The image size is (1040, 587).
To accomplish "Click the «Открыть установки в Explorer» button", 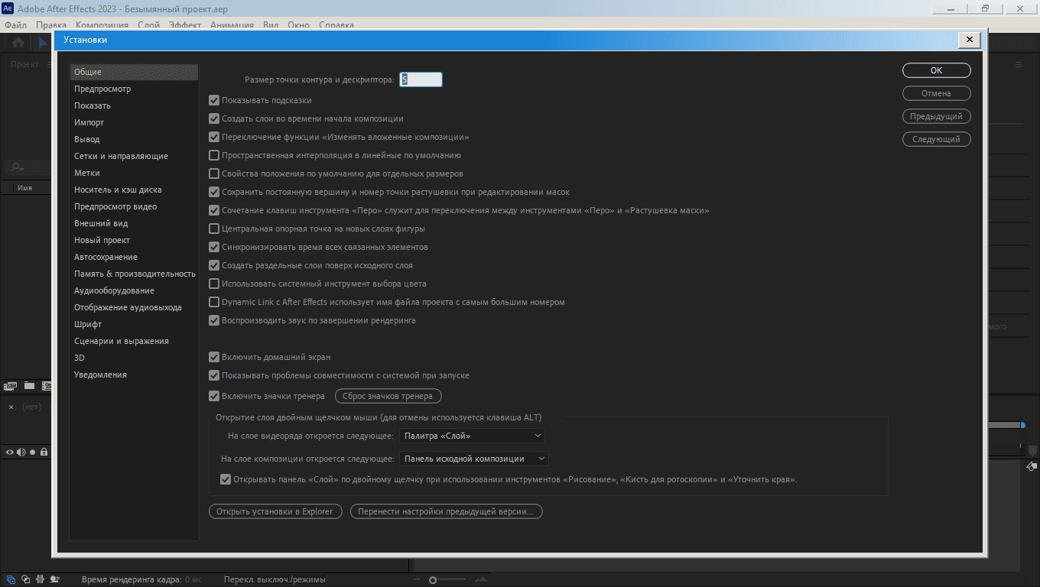I will tap(275, 511).
